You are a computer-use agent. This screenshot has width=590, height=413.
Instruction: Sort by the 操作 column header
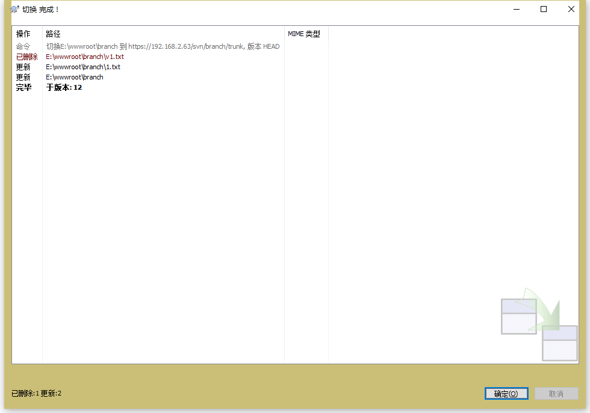[x=27, y=34]
